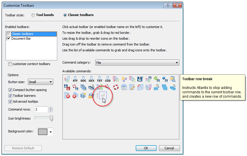The image size is (247, 156).
Task: Select the Tool bands radio button
Action: tap(33, 15)
